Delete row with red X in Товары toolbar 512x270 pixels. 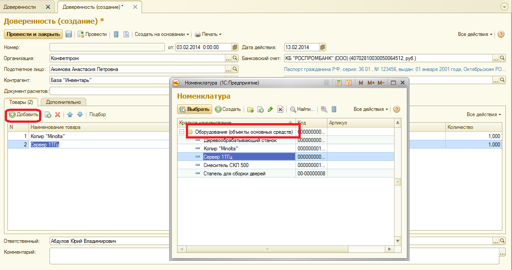(58, 114)
